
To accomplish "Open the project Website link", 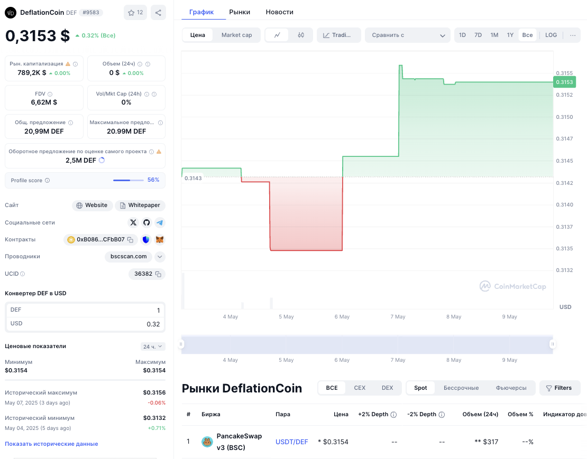I will pyautogui.click(x=92, y=205).
